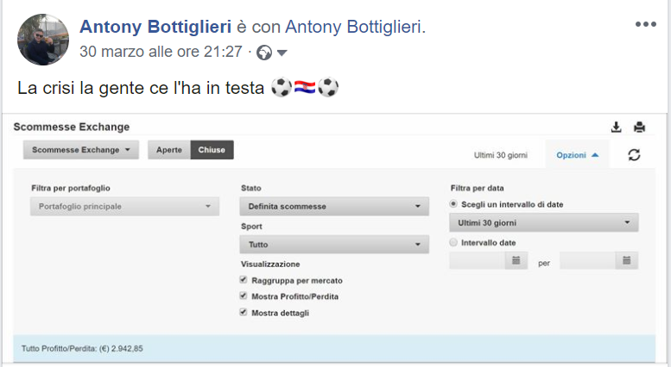Uncheck Mostra Profitto/Perdita checkbox
This screenshot has width=671, height=367.
(244, 296)
